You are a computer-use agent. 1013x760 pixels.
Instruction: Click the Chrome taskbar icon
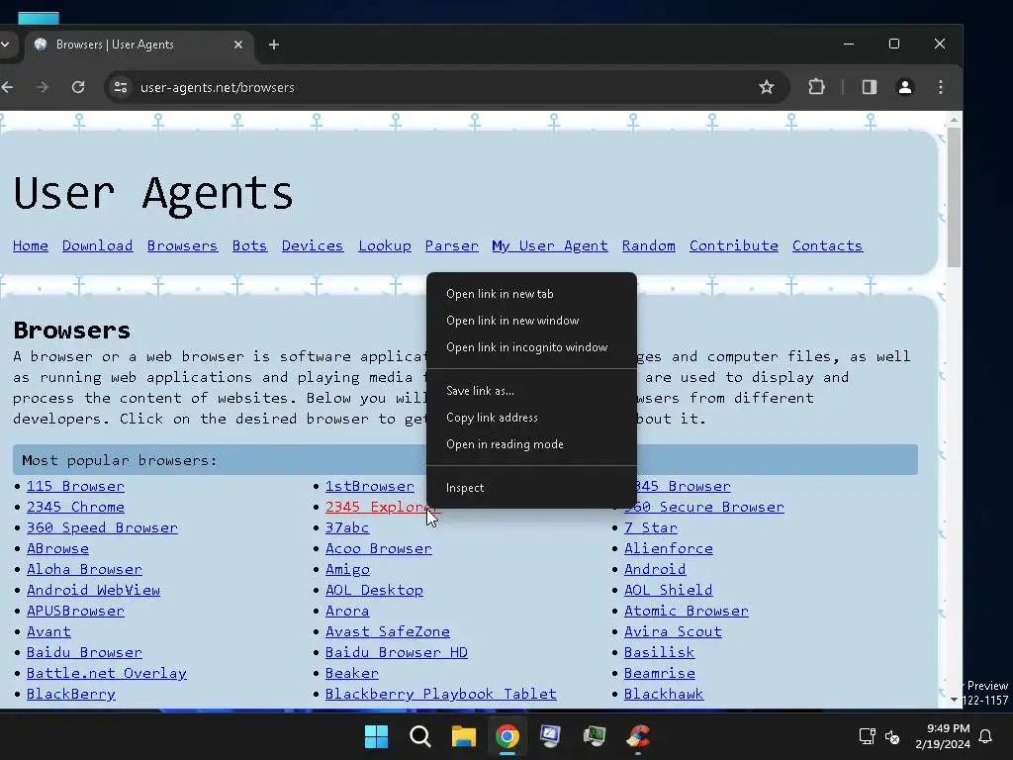point(507,736)
